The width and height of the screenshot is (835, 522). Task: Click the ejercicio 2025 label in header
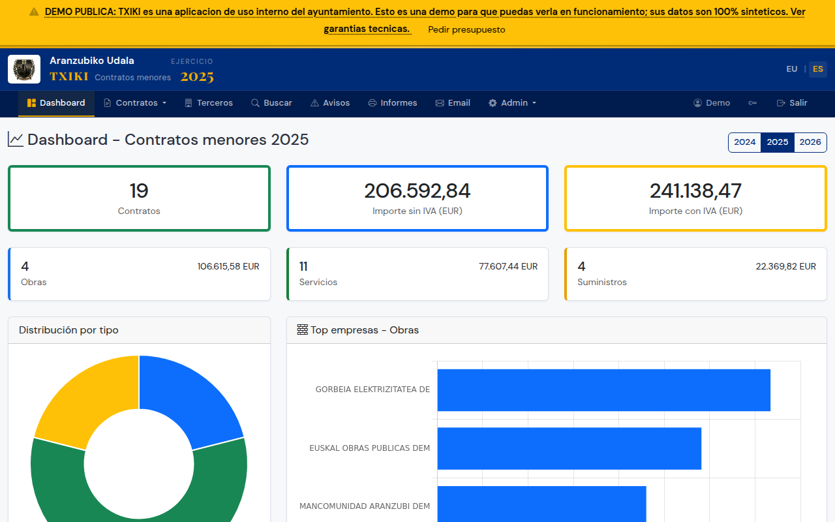click(x=197, y=76)
